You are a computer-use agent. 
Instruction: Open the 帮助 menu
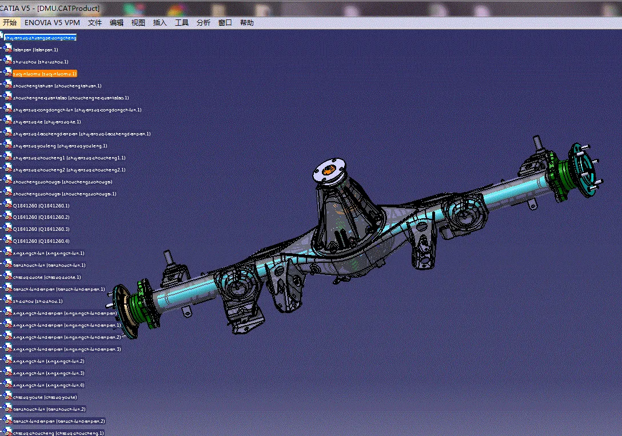click(x=247, y=23)
